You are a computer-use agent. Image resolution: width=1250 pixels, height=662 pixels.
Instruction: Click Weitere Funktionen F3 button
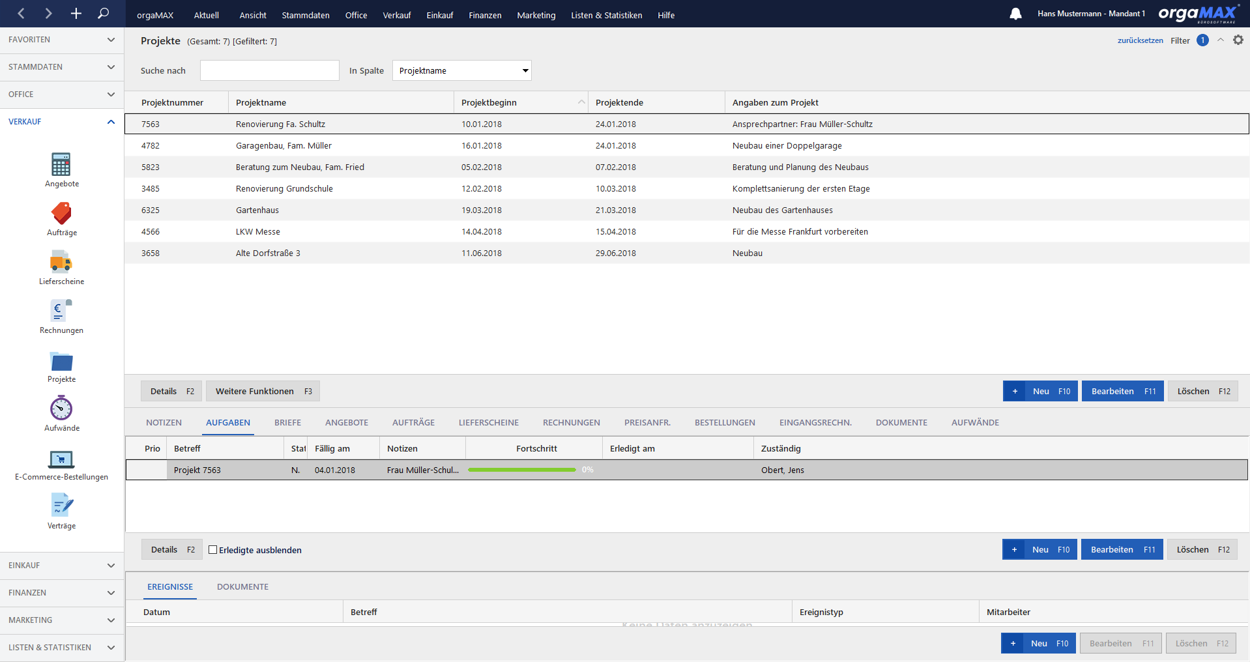click(x=263, y=391)
